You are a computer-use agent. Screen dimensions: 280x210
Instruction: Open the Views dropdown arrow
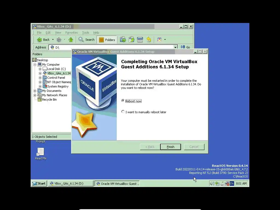click(165, 40)
